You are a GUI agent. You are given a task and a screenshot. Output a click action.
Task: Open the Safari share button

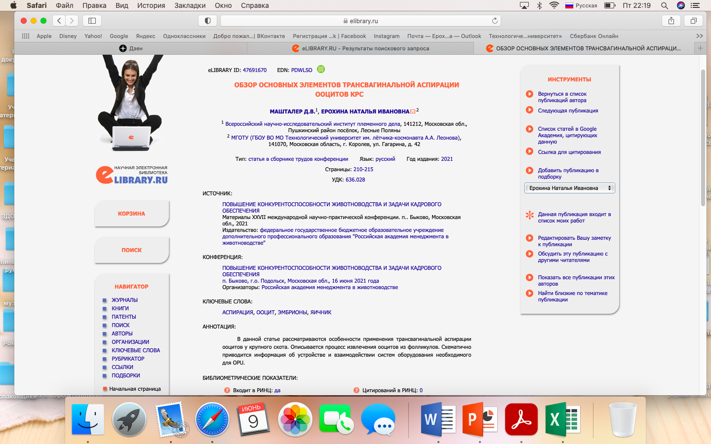(x=671, y=21)
